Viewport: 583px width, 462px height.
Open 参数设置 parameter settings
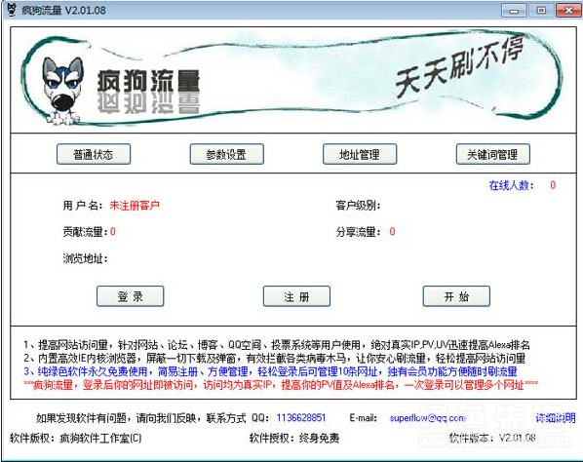coord(226,154)
